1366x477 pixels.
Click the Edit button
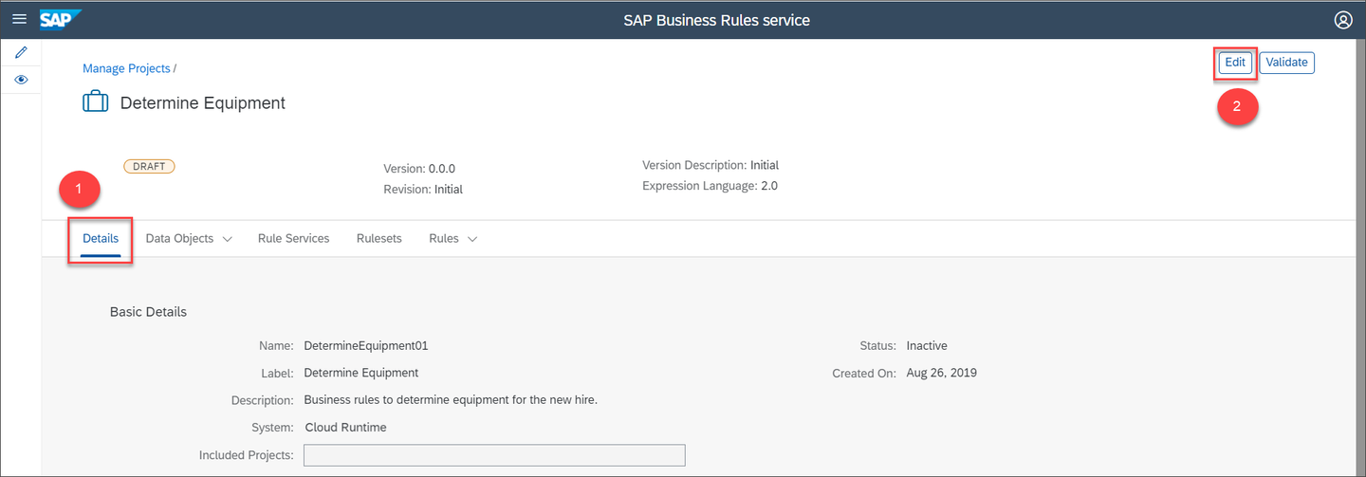click(1235, 63)
